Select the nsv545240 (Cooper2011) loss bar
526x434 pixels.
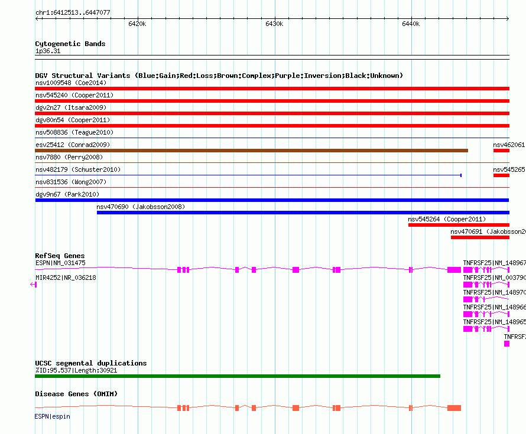point(272,101)
